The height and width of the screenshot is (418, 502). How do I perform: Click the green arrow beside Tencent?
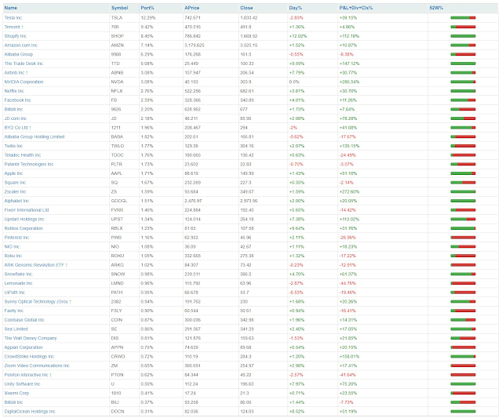coord(23,27)
